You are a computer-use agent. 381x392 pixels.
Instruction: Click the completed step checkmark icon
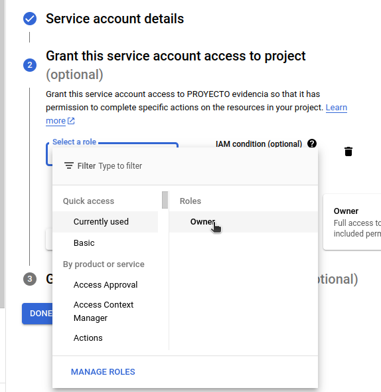[x=30, y=19]
